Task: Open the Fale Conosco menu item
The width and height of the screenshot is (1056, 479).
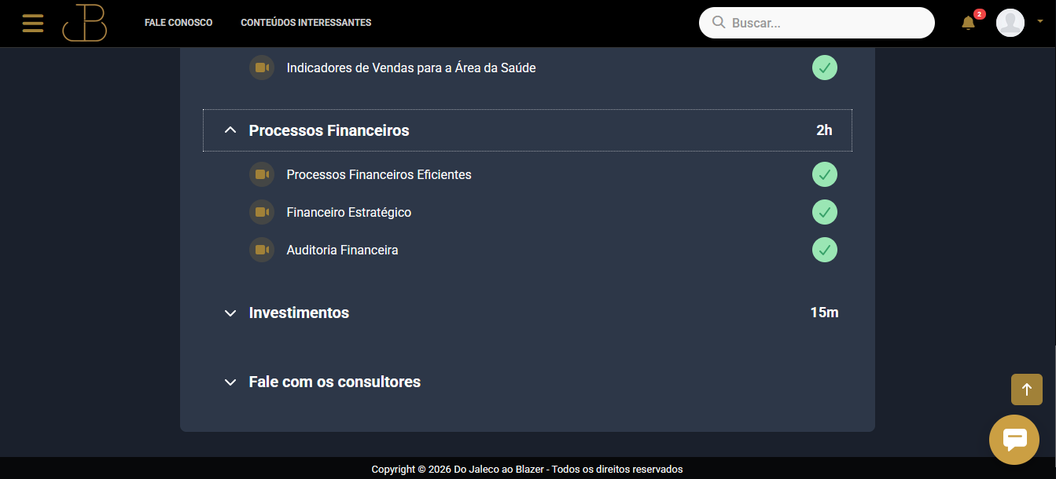Action: coord(178,23)
